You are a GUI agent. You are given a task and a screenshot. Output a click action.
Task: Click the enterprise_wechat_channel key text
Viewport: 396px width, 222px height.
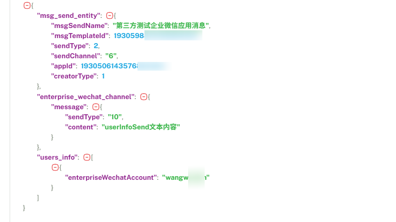pyautogui.click(x=86, y=97)
